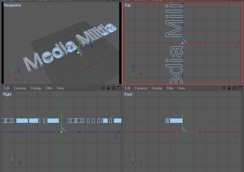The image size is (244, 172).
Task: Click the Perspective viewport label
Action: coord(12,5)
